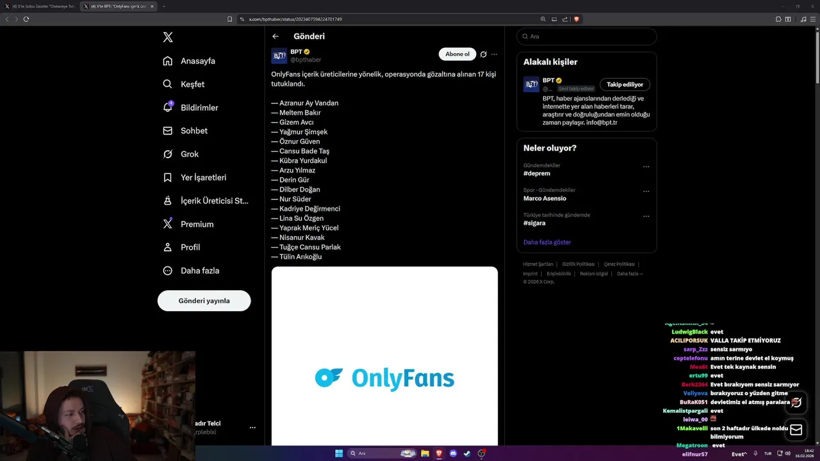Click the browser address bar URL

(x=295, y=19)
